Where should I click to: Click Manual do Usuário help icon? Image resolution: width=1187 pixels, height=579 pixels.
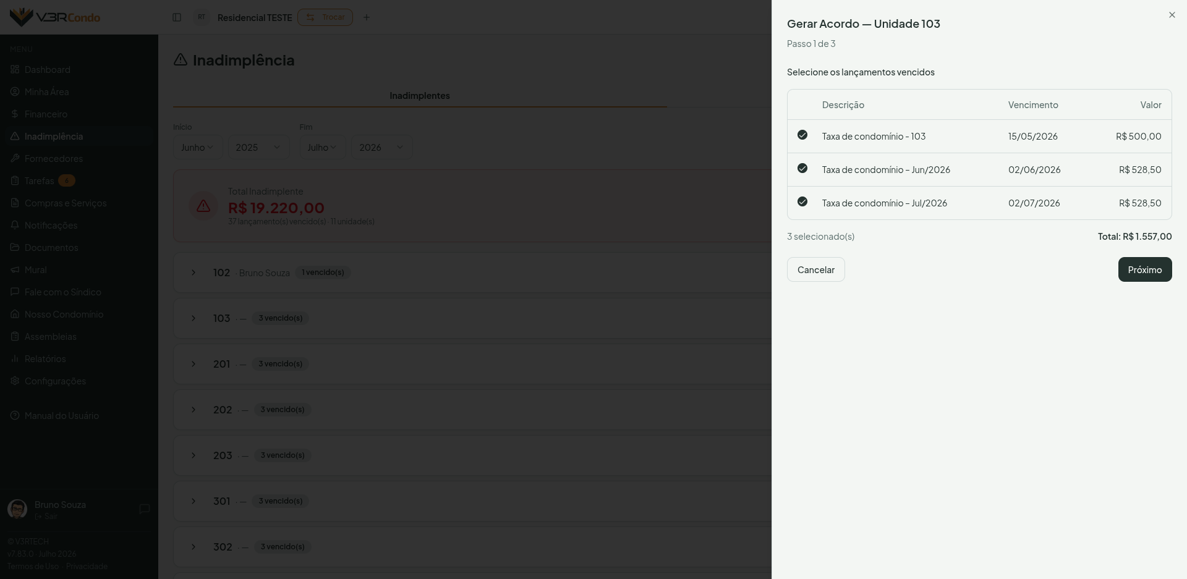click(15, 415)
